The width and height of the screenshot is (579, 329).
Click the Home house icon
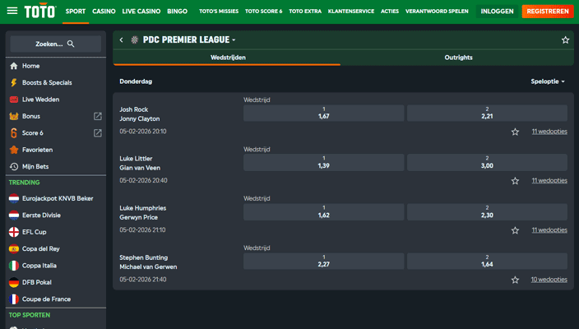(x=14, y=66)
